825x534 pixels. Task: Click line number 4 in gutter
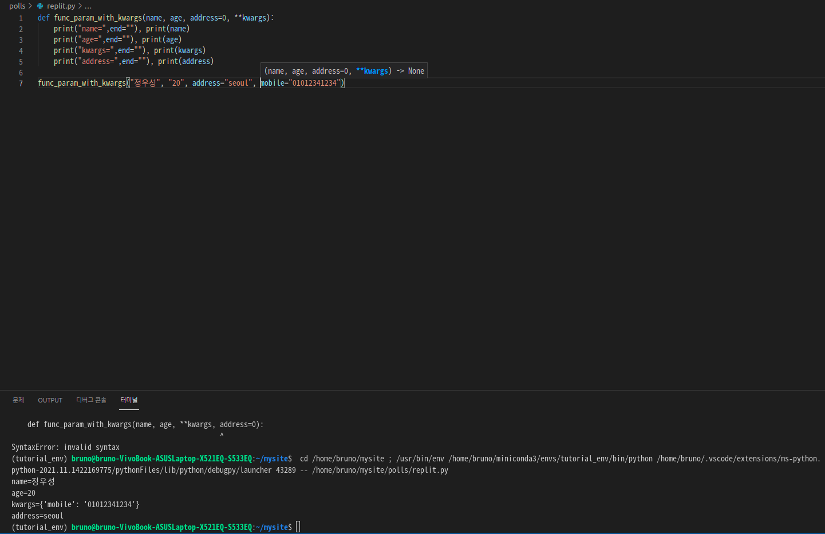coord(21,51)
